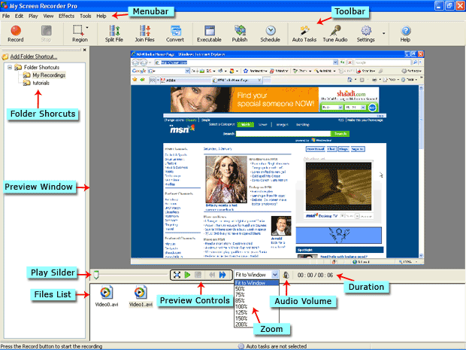Click the Publish toolbar icon
Viewport: 466px width, 350px height.
(240, 32)
